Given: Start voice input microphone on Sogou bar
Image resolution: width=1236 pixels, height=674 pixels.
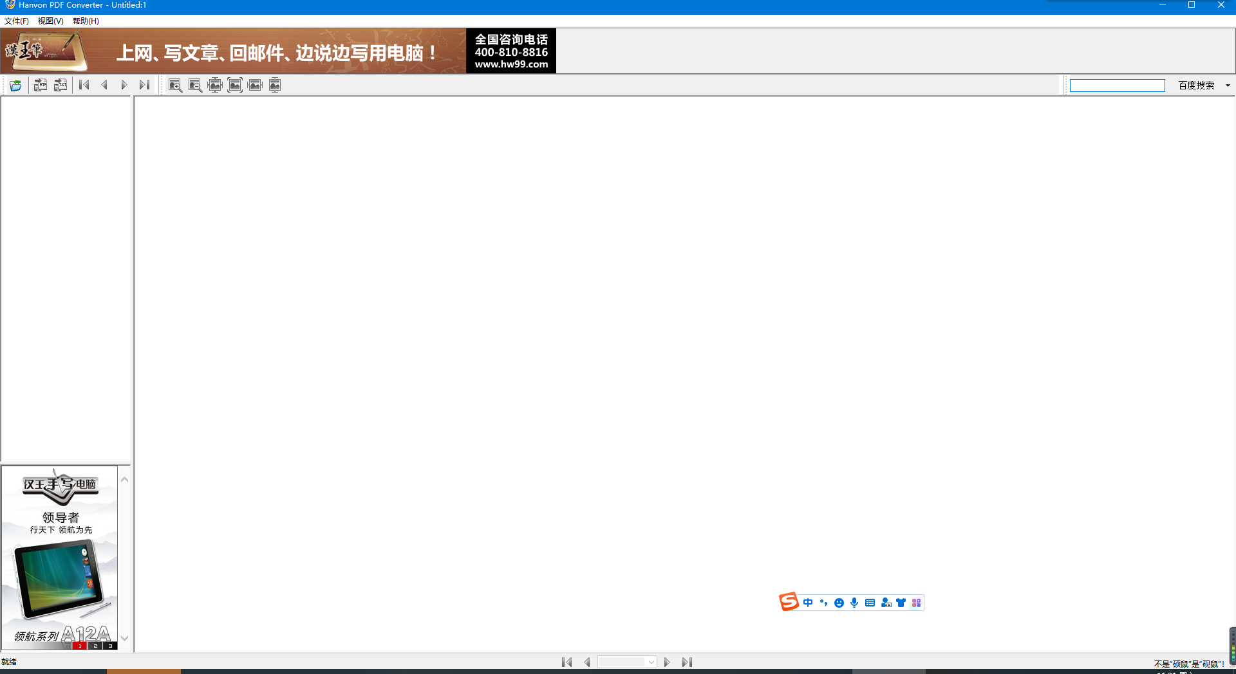Looking at the screenshot, I should coord(854,603).
